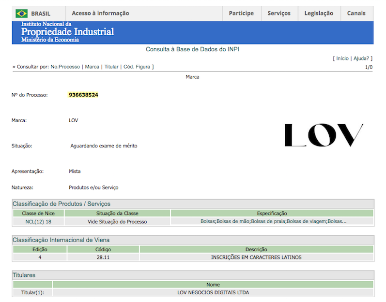Click 'Produtos e/ou Serviço' value

93,187
